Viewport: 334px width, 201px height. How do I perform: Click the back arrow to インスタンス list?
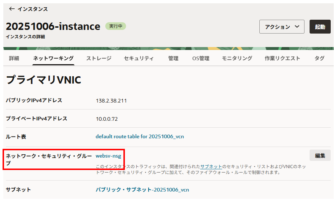12,9
